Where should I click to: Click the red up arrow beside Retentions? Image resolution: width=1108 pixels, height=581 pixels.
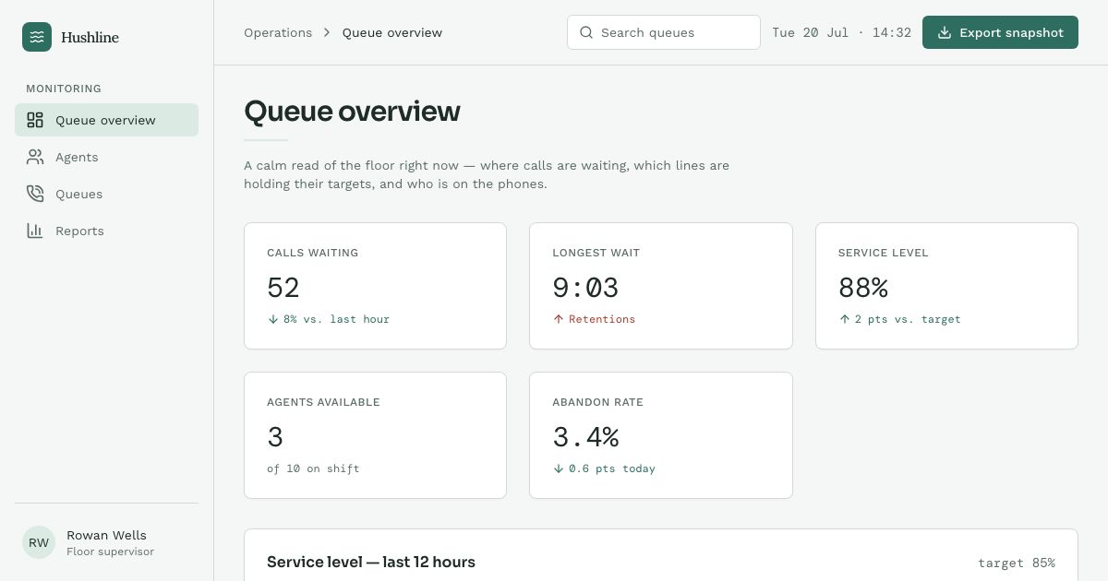pos(558,319)
